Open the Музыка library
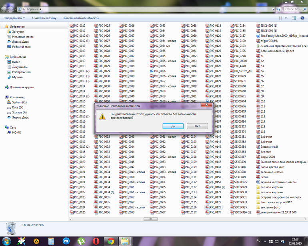The height and width of the screenshot is (246, 308). 17,77
